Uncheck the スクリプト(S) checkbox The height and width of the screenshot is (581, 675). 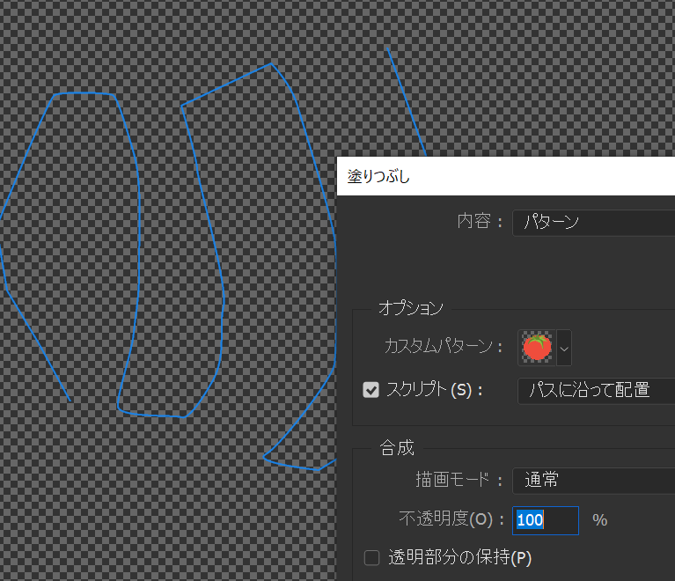[x=371, y=390]
